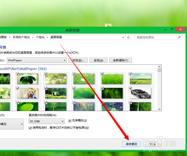Select the green forest trees thumbnail

click(x=140, y=106)
